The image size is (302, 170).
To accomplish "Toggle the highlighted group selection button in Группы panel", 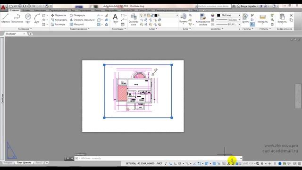I will tap(252, 25).
